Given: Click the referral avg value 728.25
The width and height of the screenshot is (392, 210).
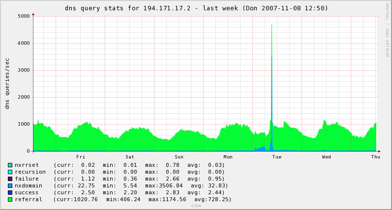Looking at the screenshot, I should point(220,200).
